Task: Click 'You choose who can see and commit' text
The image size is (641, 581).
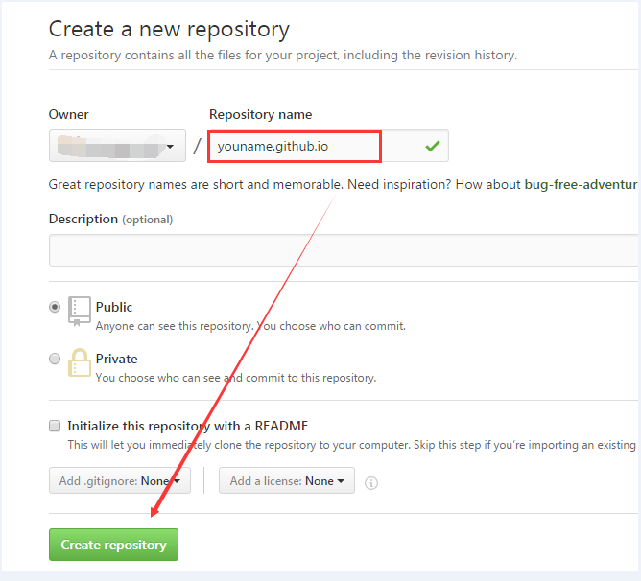Action: click(236, 378)
